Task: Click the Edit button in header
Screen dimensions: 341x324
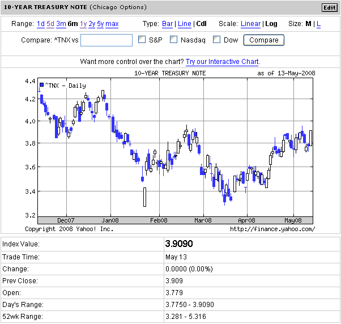Action: tap(330, 8)
